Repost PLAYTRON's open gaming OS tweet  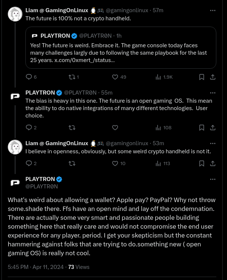pyautogui.click(x=72, y=127)
